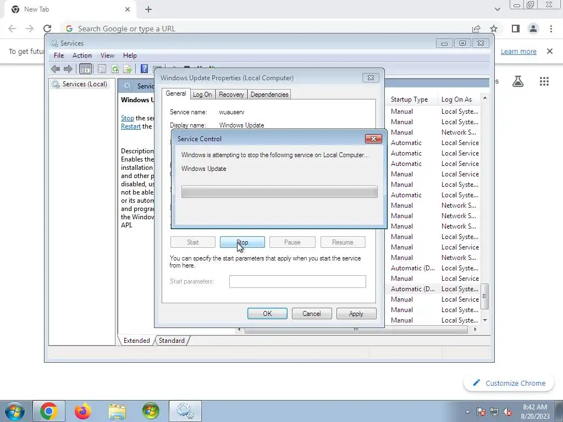Open Chrome tab search chevron
The image size is (563, 422).
point(497,9)
